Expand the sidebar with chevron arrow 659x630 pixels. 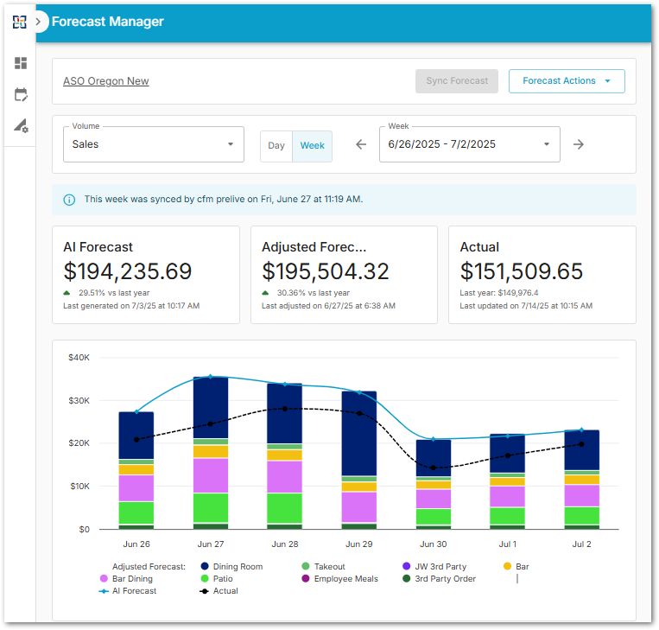[39, 22]
